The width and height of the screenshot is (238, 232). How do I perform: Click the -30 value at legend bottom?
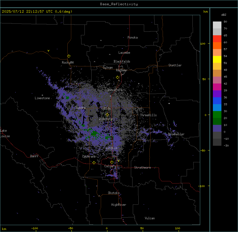[226, 145]
